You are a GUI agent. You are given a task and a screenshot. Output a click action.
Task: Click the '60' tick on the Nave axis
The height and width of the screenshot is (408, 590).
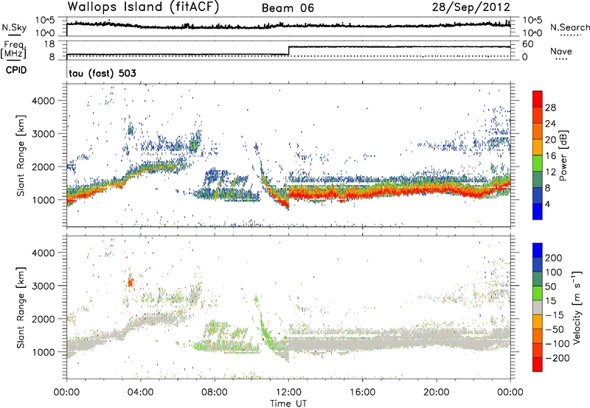(527, 44)
